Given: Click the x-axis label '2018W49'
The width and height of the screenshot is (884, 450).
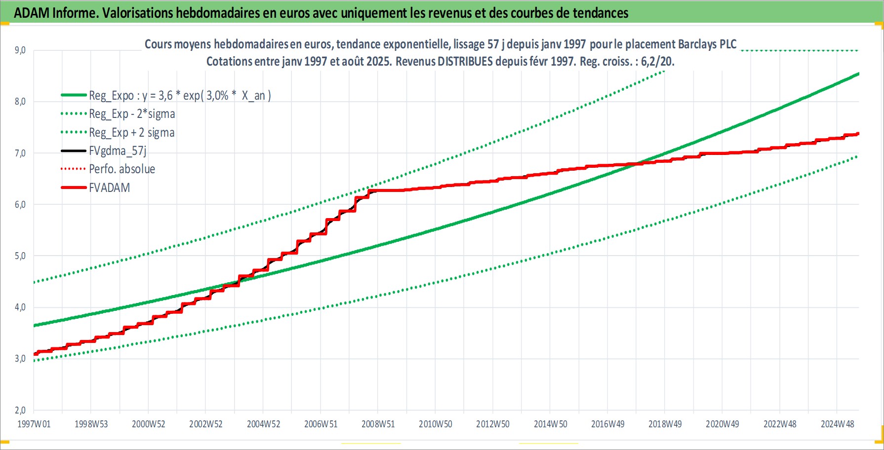Looking at the screenshot, I should tap(665, 424).
